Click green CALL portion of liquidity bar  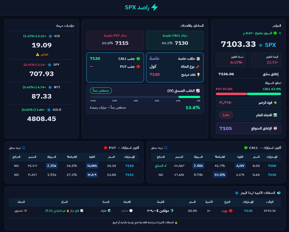click(x=264, y=94)
